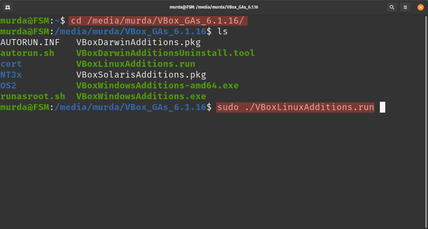This screenshot has width=428, height=229.
Task: Select the AUTORUN.INF file name
Action: [x=30, y=43]
